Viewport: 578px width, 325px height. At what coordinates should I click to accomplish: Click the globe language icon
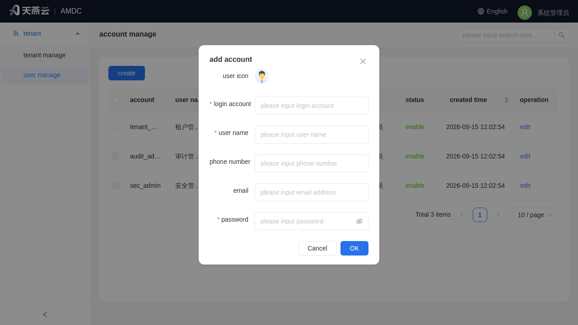(481, 11)
